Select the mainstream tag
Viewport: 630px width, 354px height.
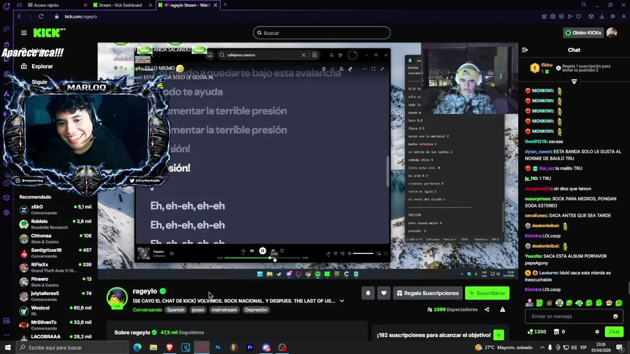point(224,310)
